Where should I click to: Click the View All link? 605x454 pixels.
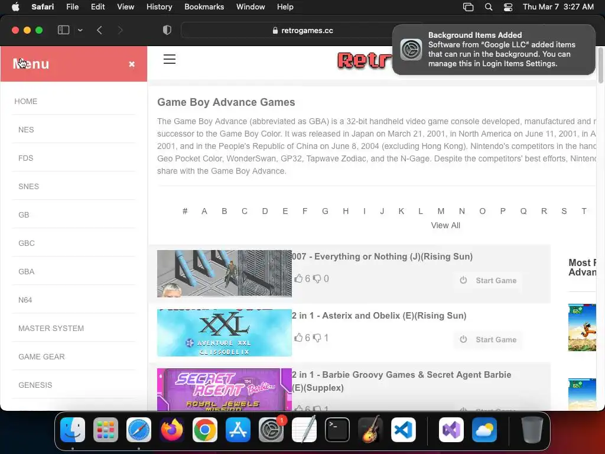pyautogui.click(x=445, y=225)
